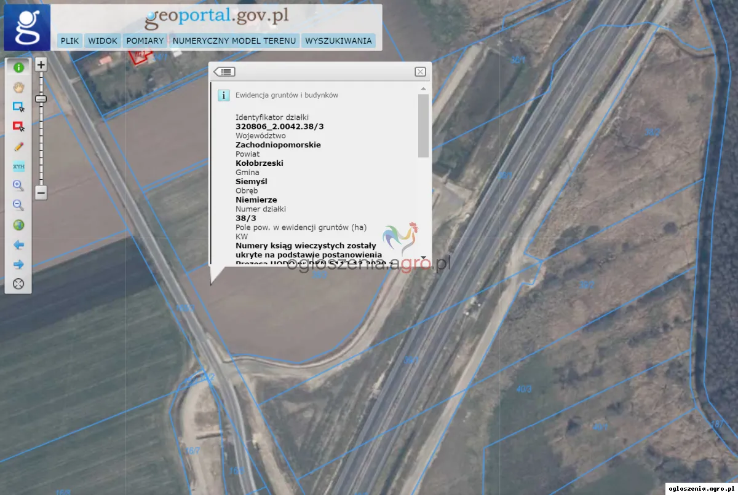Go to next map view arrow
Image resolution: width=738 pixels, height=495 pixels.
[x=18, y=265]
